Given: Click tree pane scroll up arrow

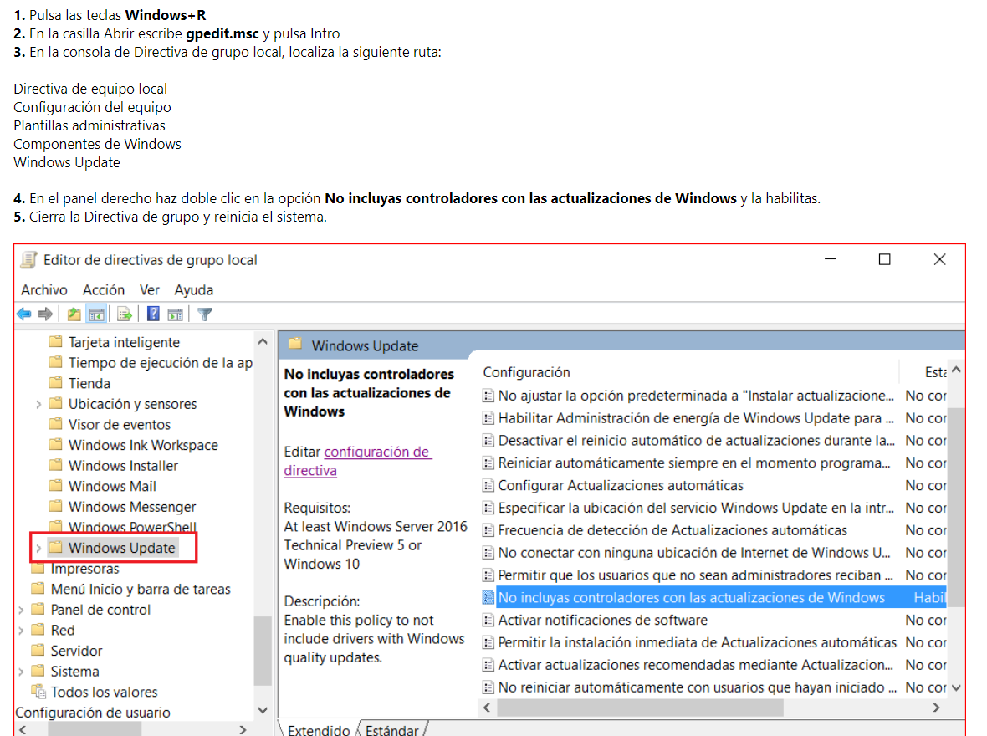Looking at the screenshot, I should pyautogui.click(x=263, y=341).
